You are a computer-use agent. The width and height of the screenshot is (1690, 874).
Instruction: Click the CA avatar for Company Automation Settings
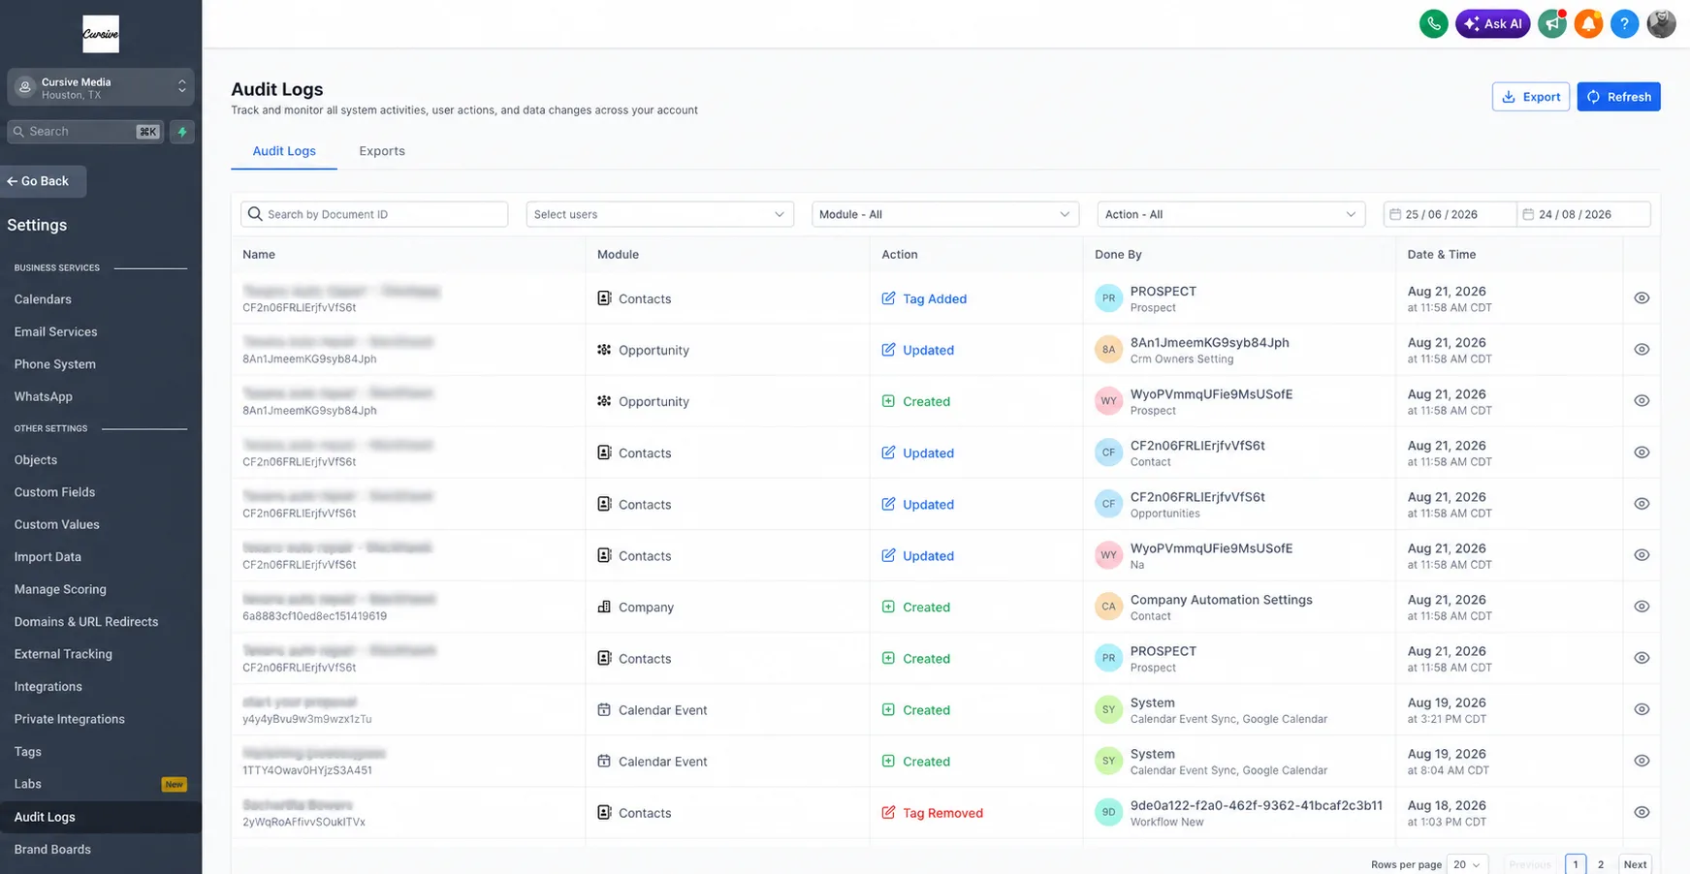point(1108,607)
